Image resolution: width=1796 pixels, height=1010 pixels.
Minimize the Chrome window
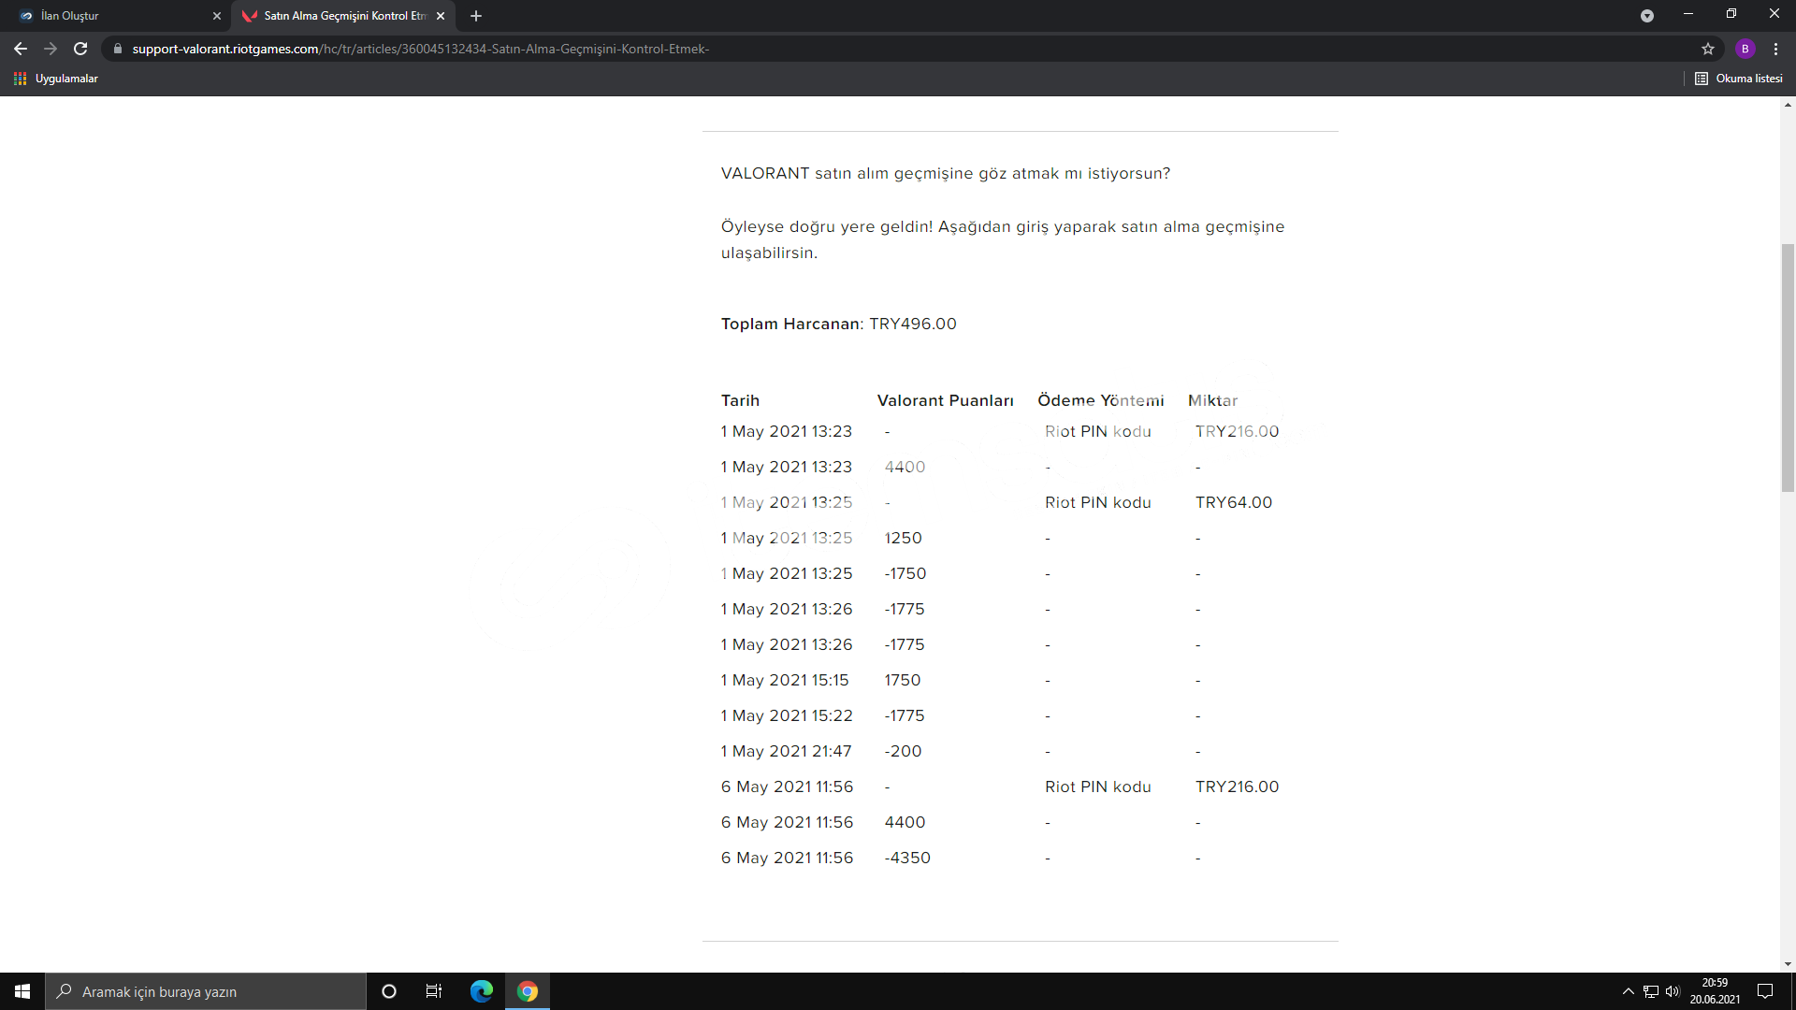[x=1688, y=14]
